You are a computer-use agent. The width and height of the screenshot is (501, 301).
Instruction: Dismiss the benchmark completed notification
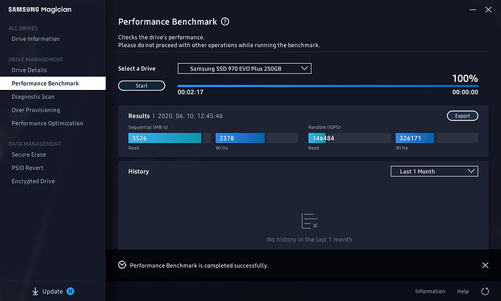click(485, 265)
